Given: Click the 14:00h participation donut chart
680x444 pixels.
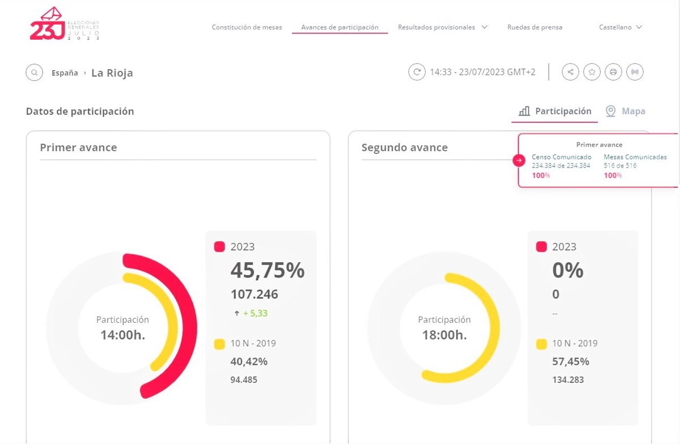Looking at the screenshot, I should [x=122, y=328].
